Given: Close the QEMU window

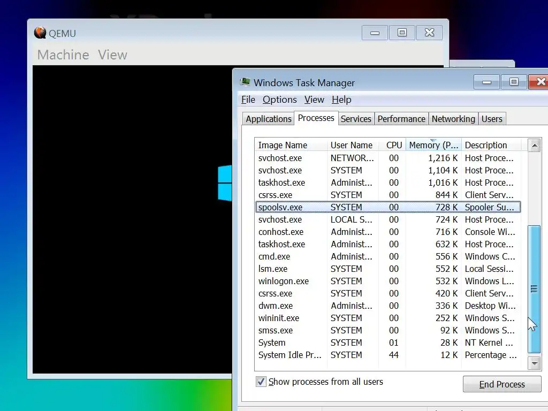Looking at the screenshot, I should click(x=429, y=33).
